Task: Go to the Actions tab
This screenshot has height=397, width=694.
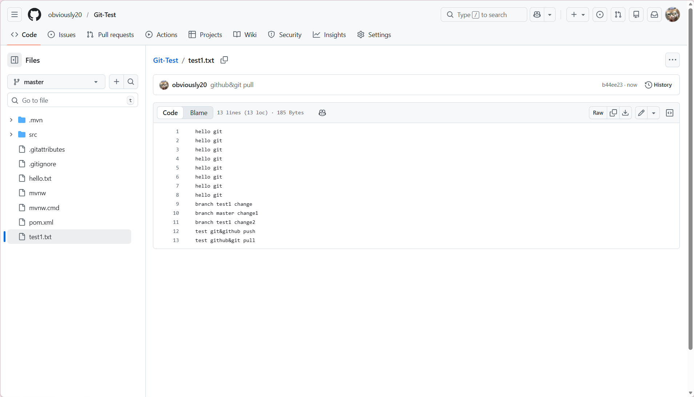Action: click(x=161, y=34)
